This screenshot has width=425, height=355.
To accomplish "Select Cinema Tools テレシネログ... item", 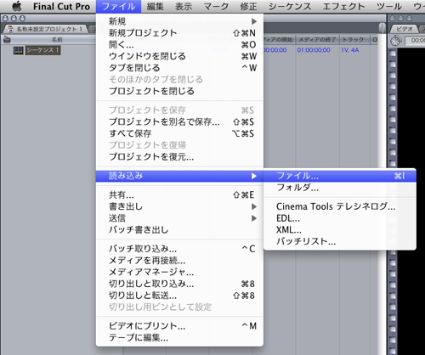I will [x=340, y=206].
